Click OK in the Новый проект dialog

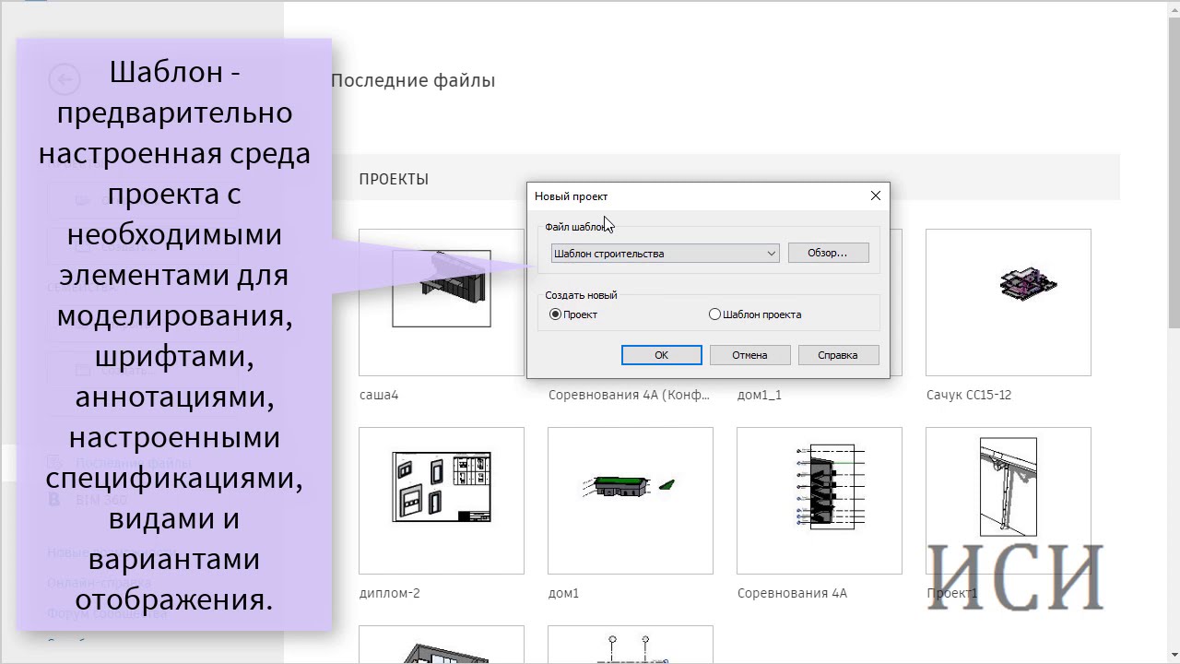(661, 355)
